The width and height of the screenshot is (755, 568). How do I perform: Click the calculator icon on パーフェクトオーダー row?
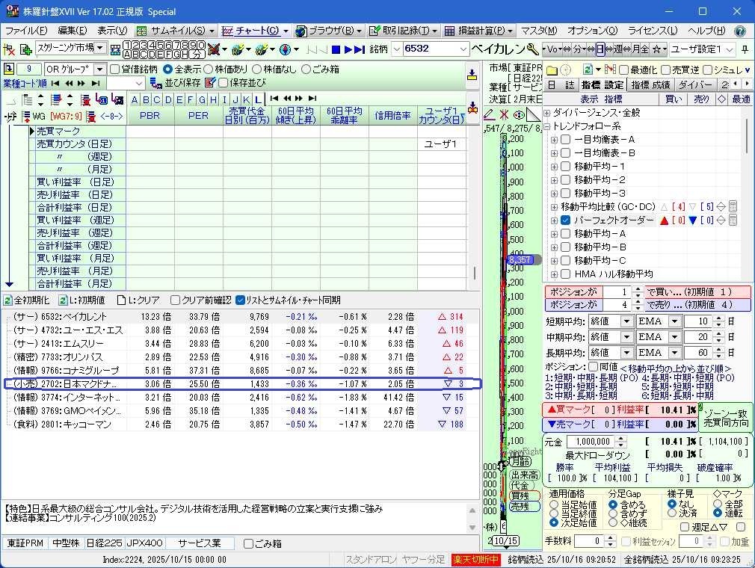[733, 220]
